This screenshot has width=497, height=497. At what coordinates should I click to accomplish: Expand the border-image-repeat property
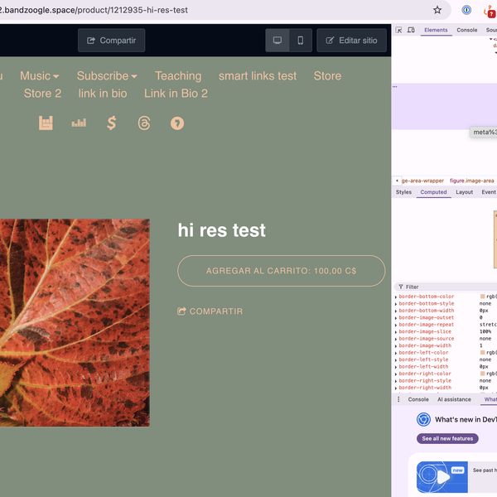pos(396,325)
